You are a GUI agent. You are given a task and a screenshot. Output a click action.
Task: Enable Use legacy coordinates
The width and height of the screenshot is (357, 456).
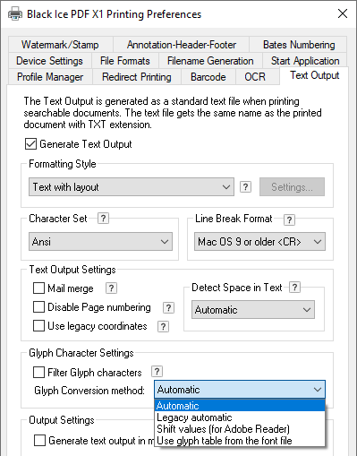(x=38, y=326)
